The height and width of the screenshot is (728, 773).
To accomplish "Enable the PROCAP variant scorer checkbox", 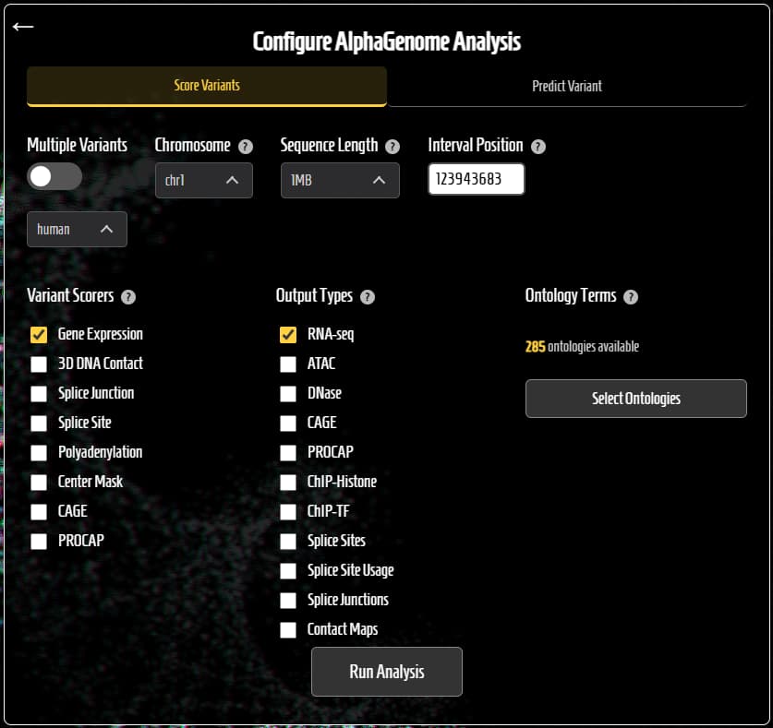I will click(39, 542).
